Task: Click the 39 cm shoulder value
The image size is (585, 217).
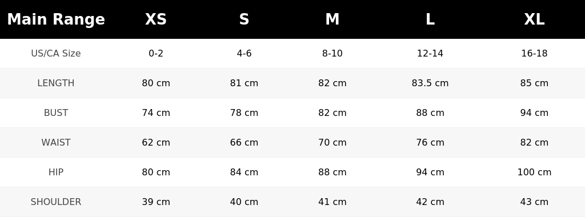Action: 156,202
